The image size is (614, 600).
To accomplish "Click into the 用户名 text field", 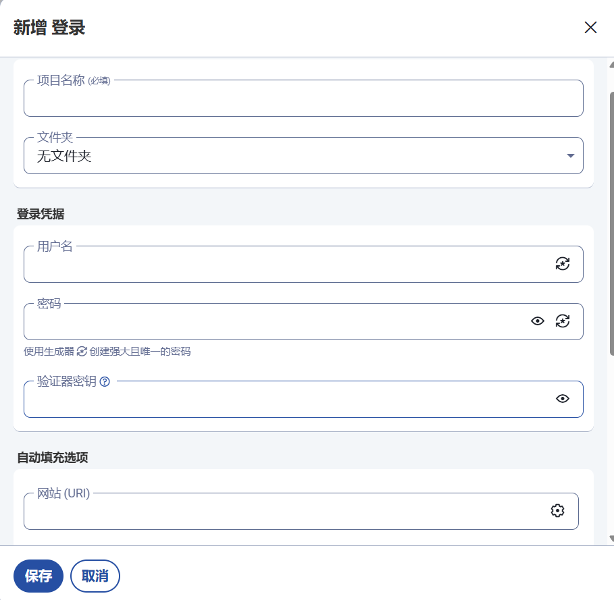I will tap(284, 265).
